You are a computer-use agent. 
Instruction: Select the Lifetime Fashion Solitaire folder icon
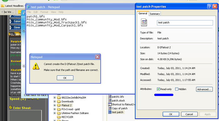tap(59, 113)
